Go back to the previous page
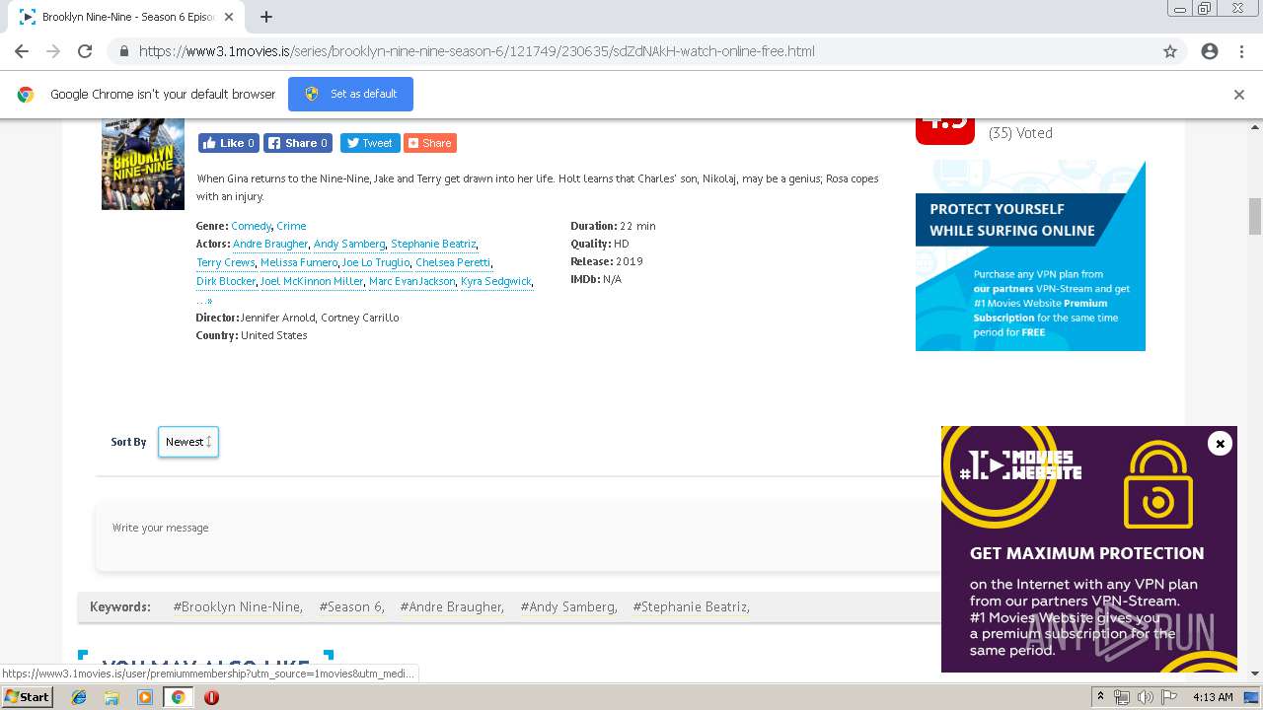The width and height of the screenshot is (1263, 710). tap(22, 51)
